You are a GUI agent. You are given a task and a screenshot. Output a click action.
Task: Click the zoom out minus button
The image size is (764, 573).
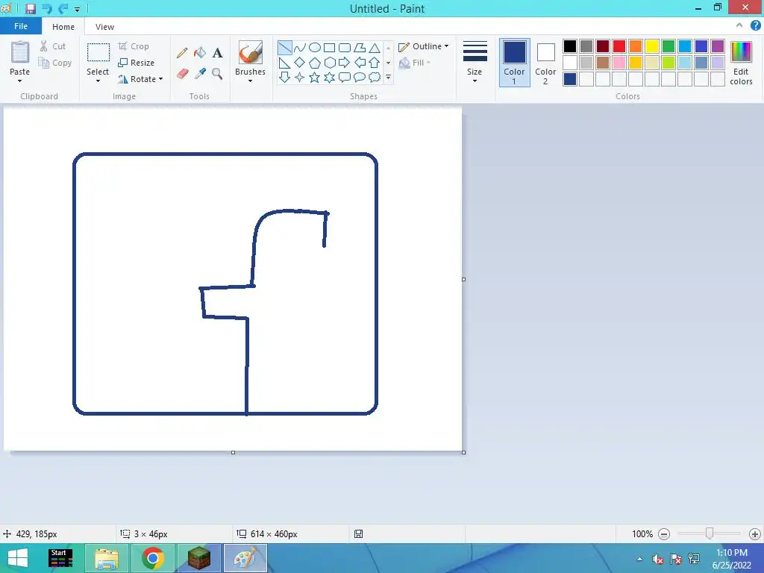click(663, 534)
